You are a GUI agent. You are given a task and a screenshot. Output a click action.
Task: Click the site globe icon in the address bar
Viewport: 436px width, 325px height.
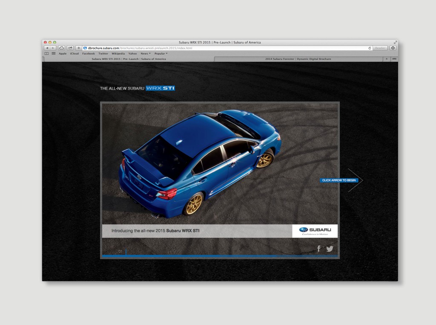click(85, 48)
